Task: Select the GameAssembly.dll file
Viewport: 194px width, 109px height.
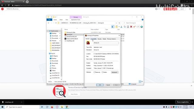Action: tap(72, 37)
